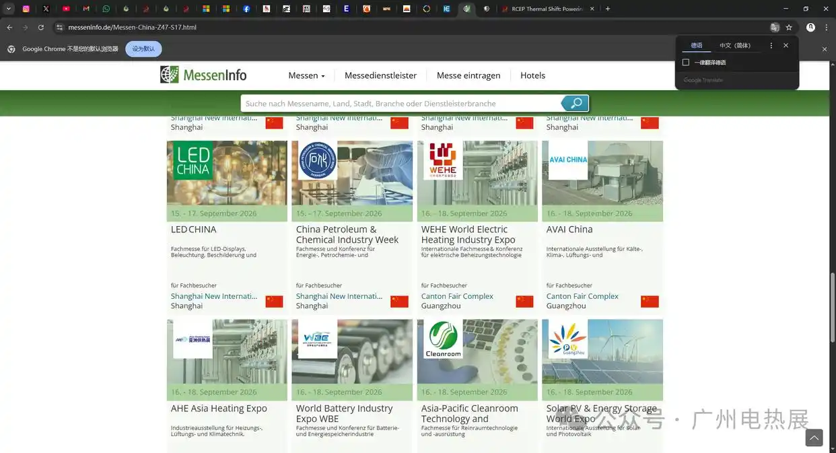Reload the page with the refresh icon

coord(41,28)
